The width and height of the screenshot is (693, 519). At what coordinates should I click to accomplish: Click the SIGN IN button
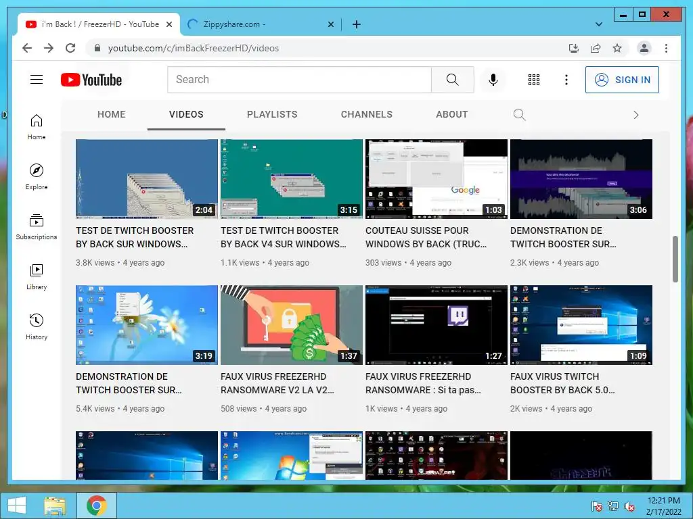622,80
